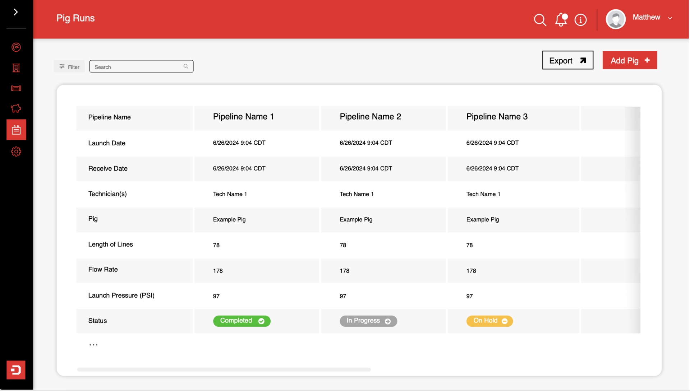Click the Completed status badge
690x391 pixels.
click(x=241, y=321)
